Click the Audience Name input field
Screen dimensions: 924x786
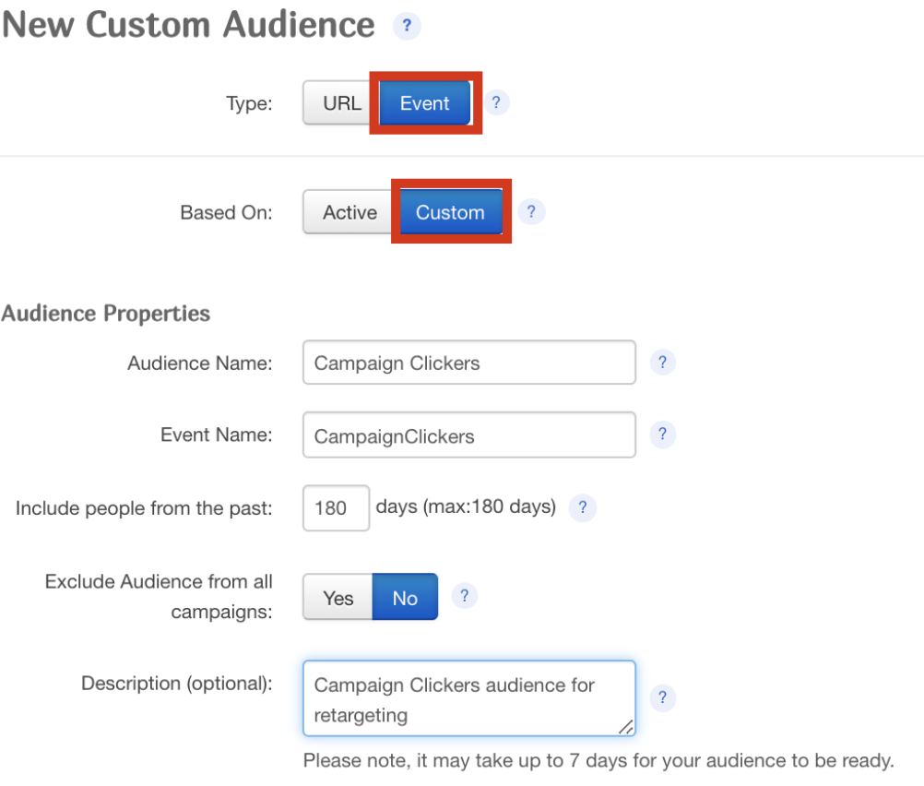(x=469, y=362)
